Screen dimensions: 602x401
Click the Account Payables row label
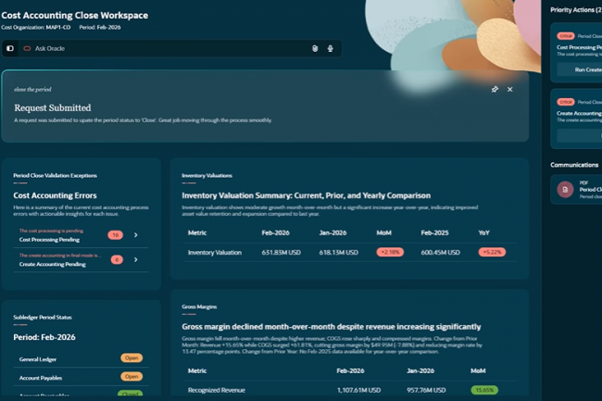[x=41, y=378]
